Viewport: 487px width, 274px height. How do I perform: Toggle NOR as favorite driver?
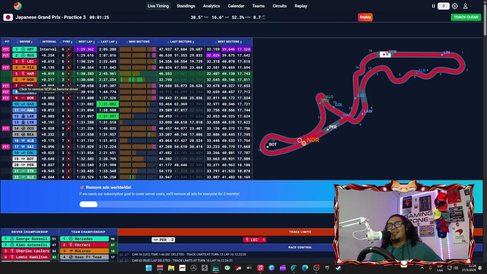(24, 80)
